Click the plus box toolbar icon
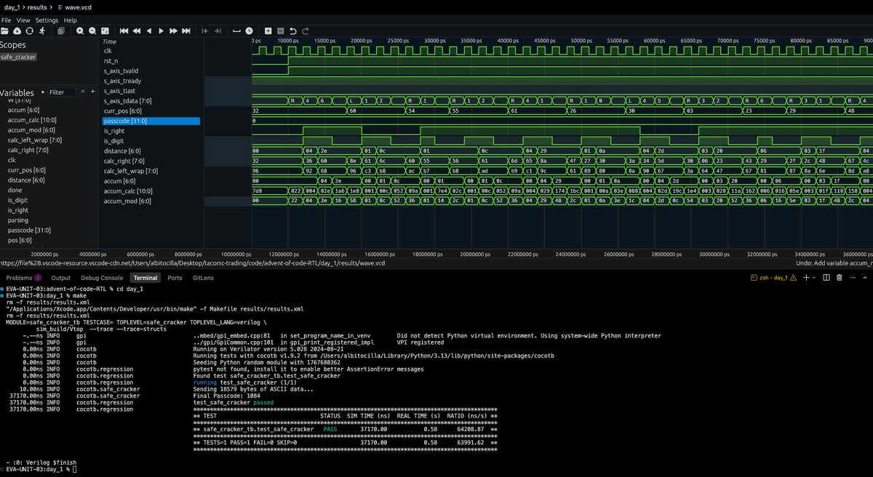This screenshot has height=477, width=873. tap(268, 31)
